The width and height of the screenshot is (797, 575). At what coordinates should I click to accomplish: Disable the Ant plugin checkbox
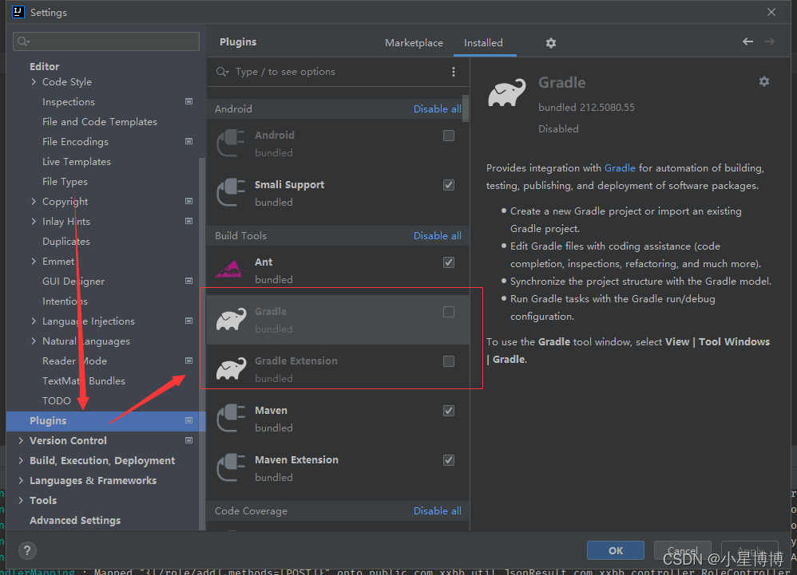449,262
